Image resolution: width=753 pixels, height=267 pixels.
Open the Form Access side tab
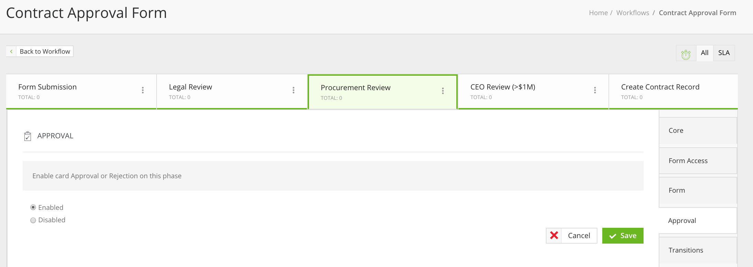point(698,161)
